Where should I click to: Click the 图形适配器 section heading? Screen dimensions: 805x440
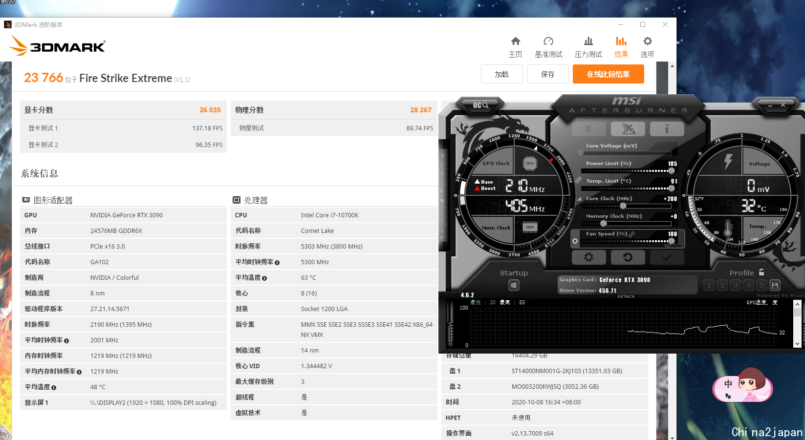pos(47,200)
